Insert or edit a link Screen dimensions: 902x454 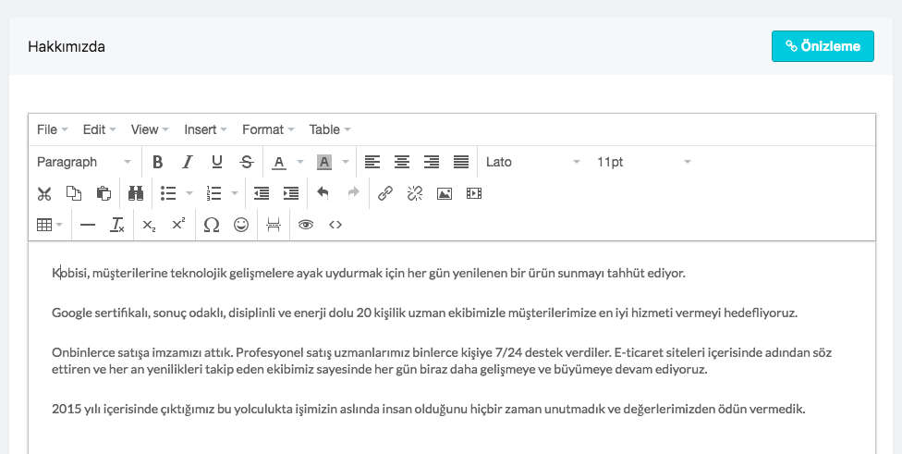[x=385, y=193]
